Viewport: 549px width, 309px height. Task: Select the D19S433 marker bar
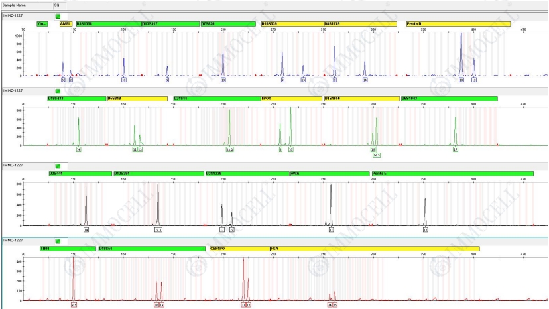(77, 99)
